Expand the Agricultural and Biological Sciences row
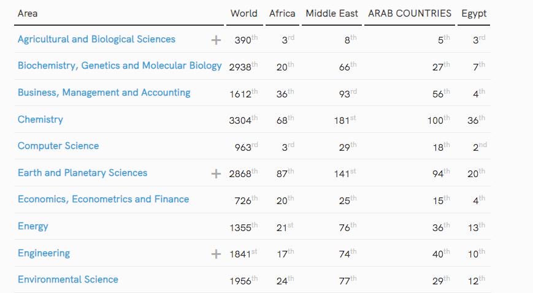 216,40
